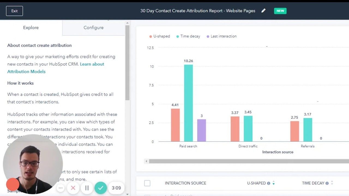
Task: Sort by TIME DECAY column arrows
Action: [x=332, y=183]
